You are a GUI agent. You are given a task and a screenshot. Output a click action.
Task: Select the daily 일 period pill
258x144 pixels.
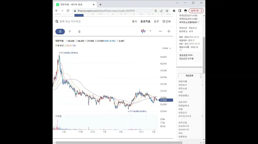click(60, 31)
